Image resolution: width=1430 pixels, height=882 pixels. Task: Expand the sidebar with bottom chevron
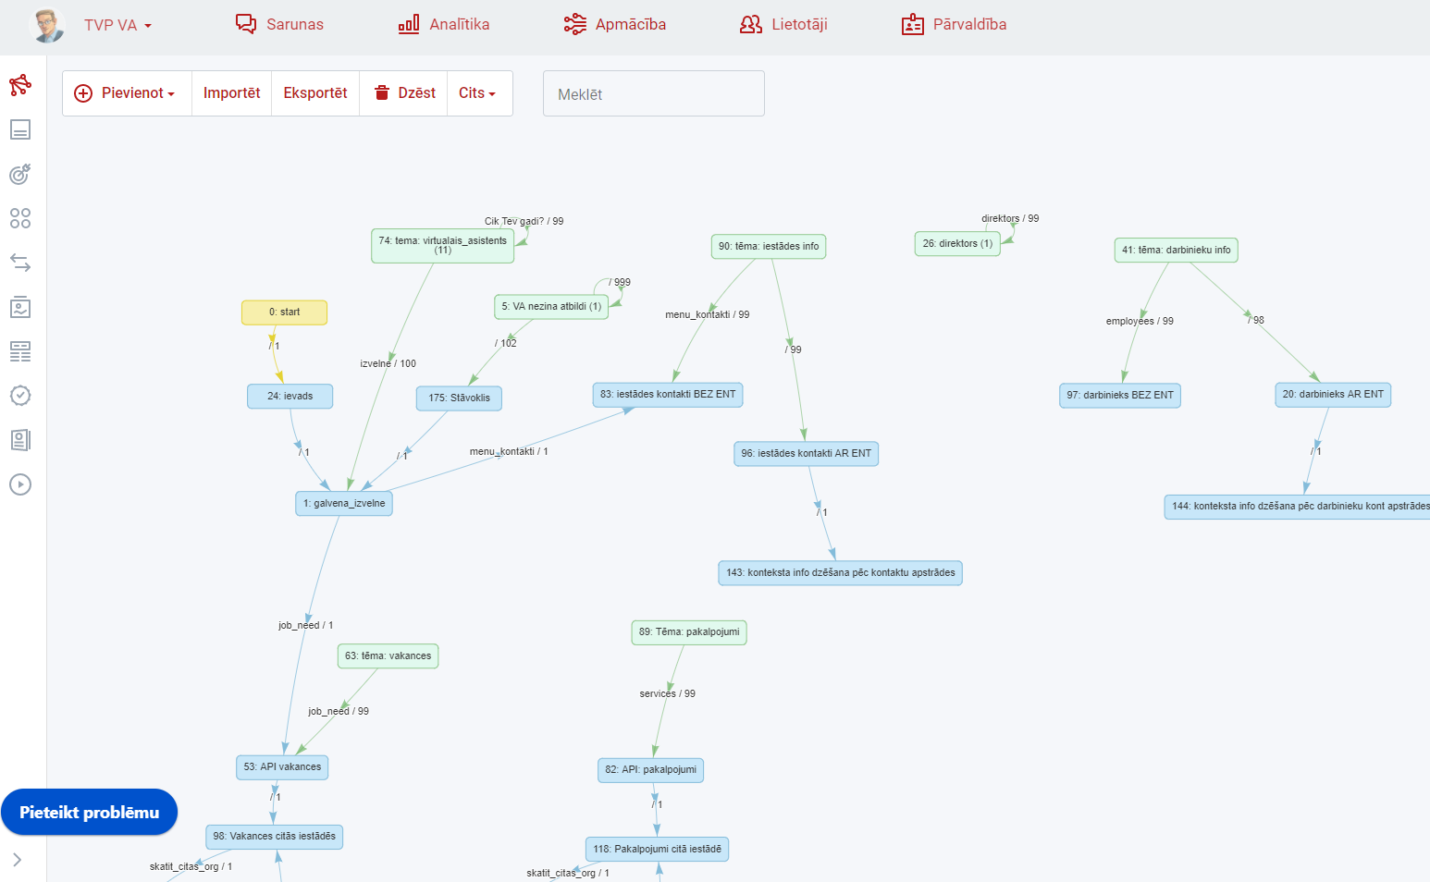pos(17,860)
